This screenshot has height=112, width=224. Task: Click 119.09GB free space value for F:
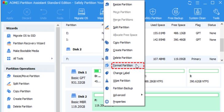pos(180,59)
